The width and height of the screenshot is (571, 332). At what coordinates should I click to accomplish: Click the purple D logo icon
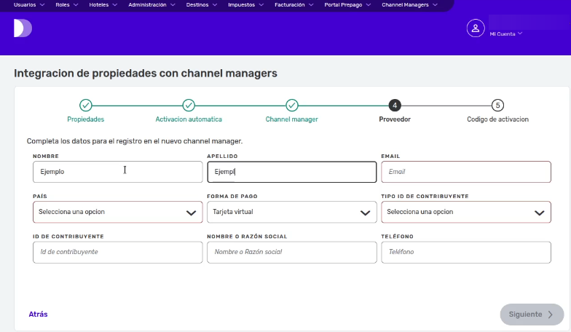pos(22,28)
